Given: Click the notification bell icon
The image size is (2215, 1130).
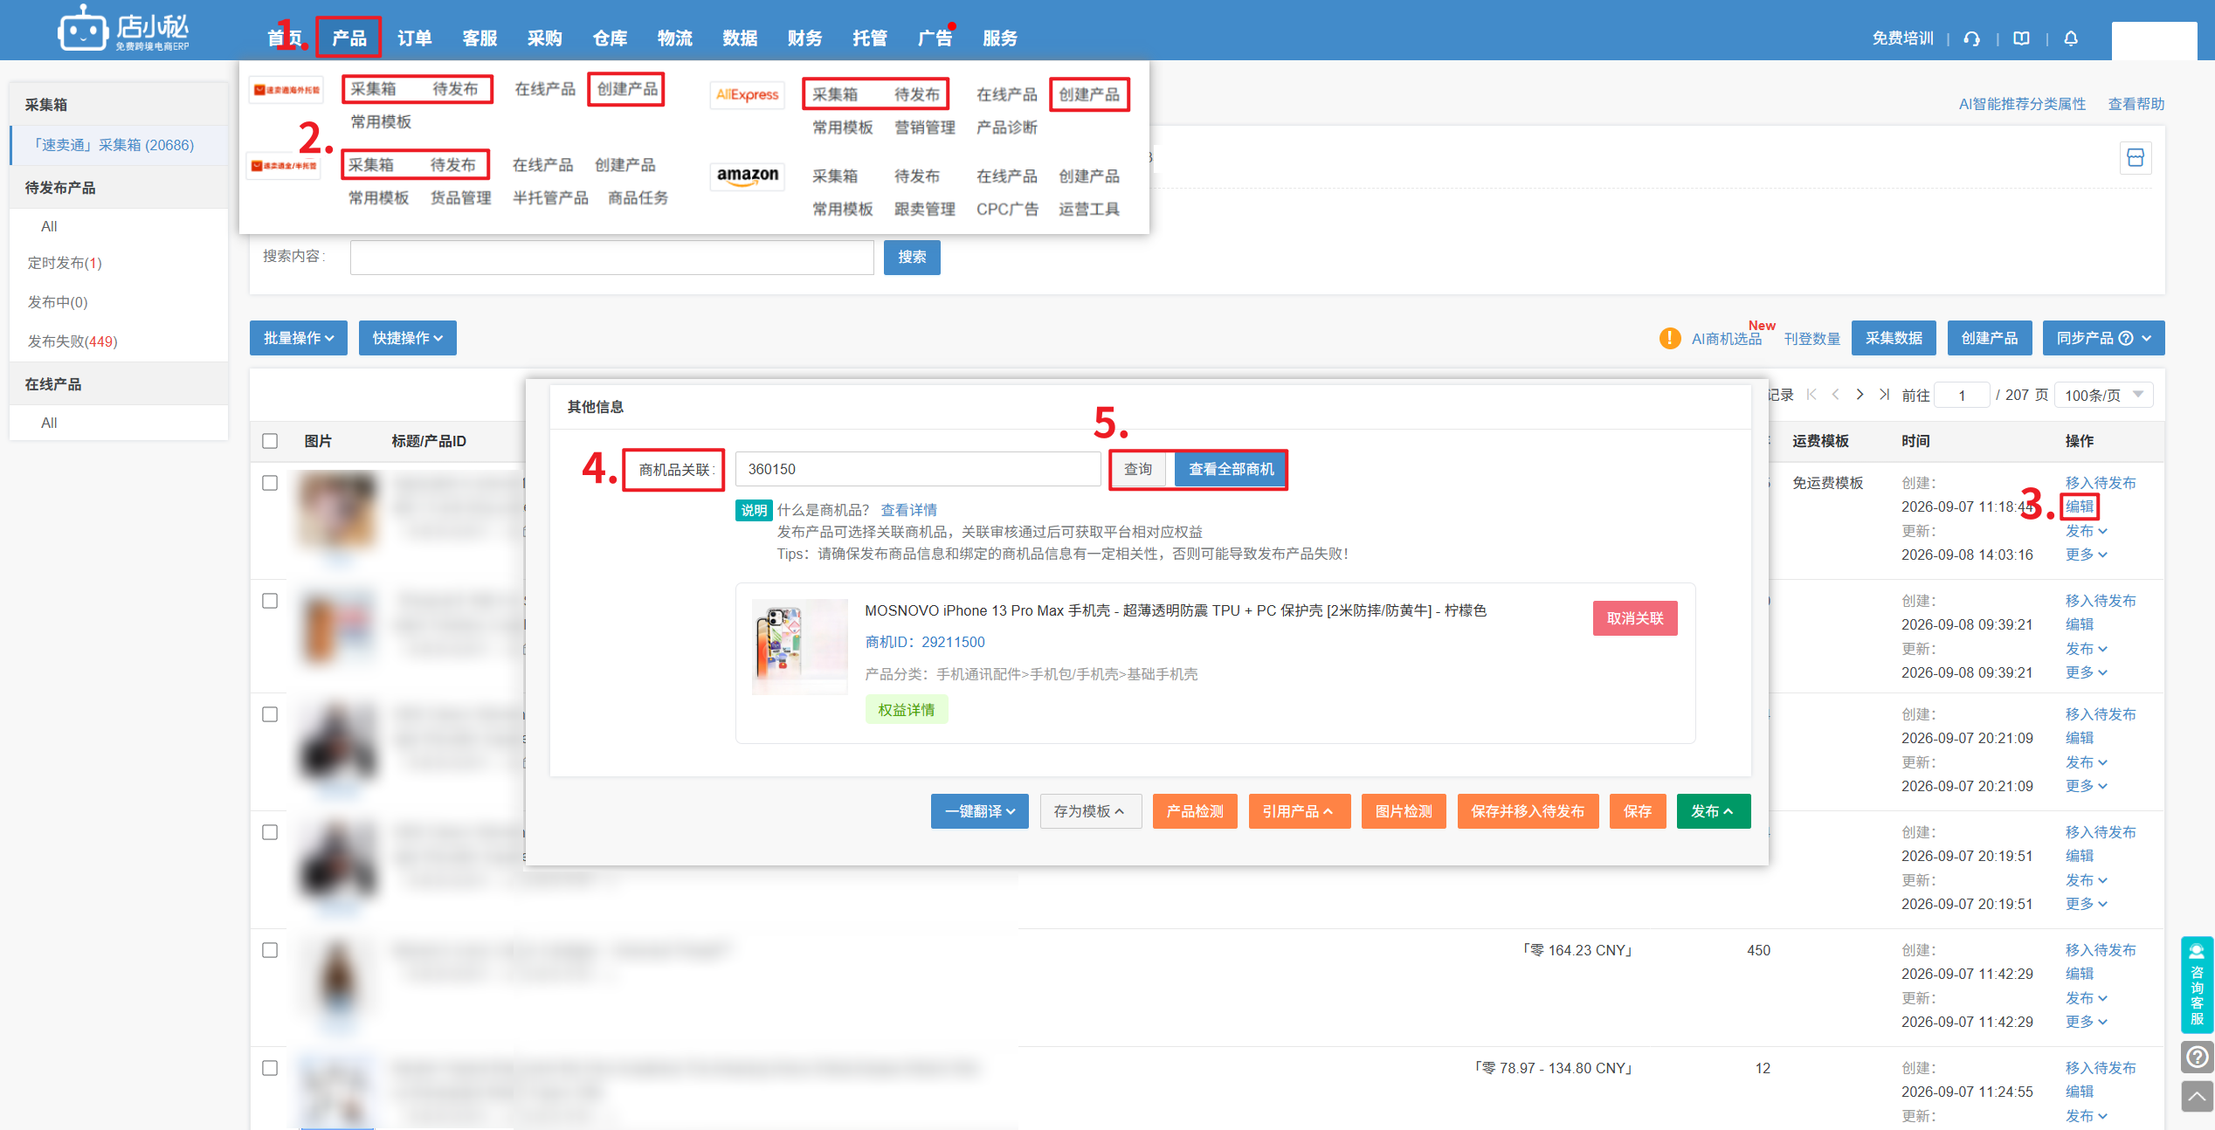Looking at the screenshot, I should (x=2071, y=38).
